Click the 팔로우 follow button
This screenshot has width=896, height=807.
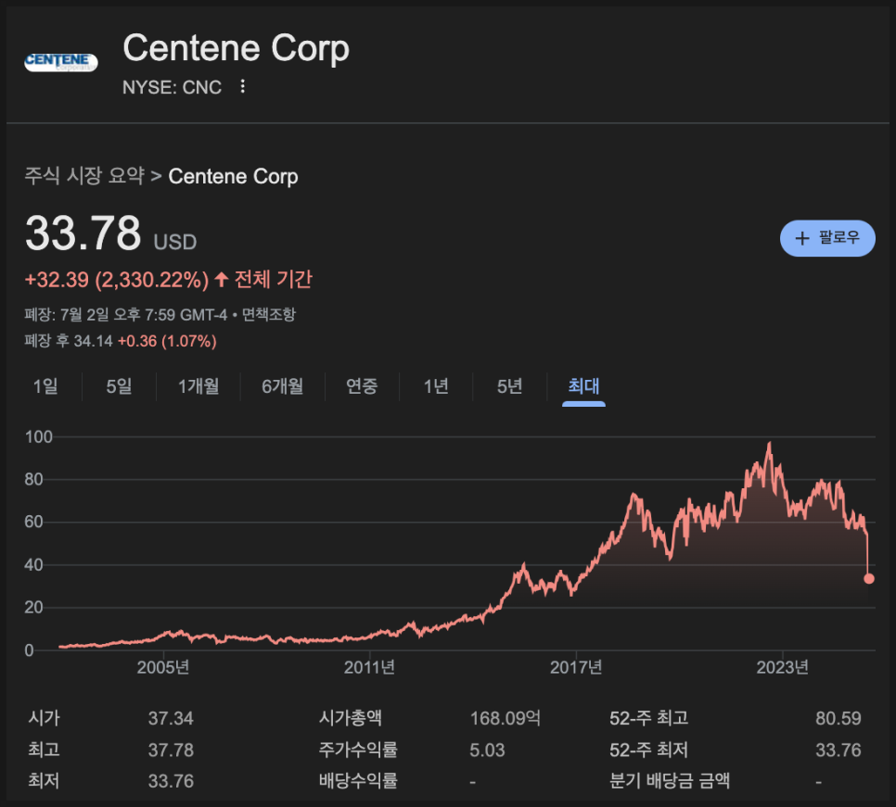tap(826, 238)
